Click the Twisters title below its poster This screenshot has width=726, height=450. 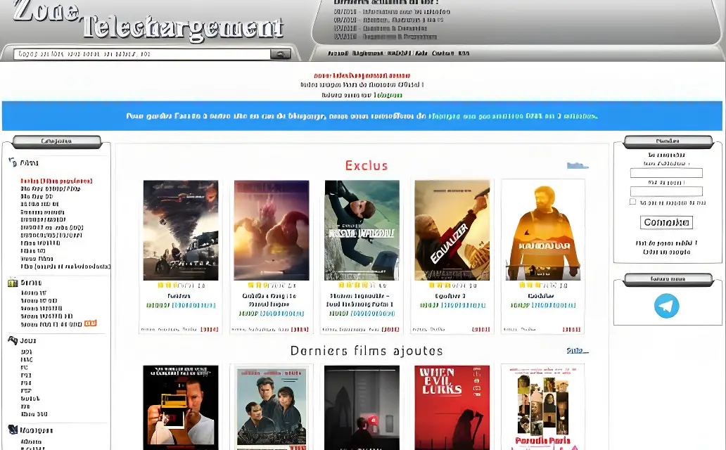click(x=179, y=296)
